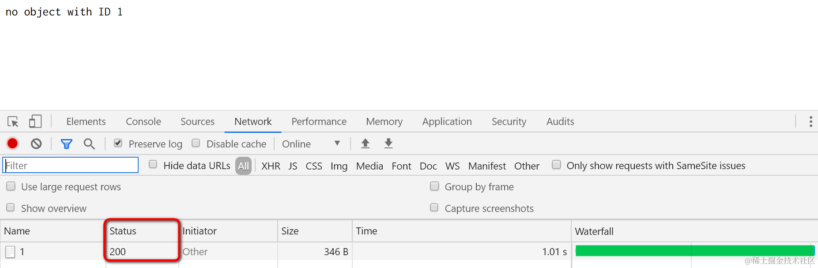This screenshot has height=268, width=818.
Task: Open the Online throttling dropdown
Action: coord(311,144)
